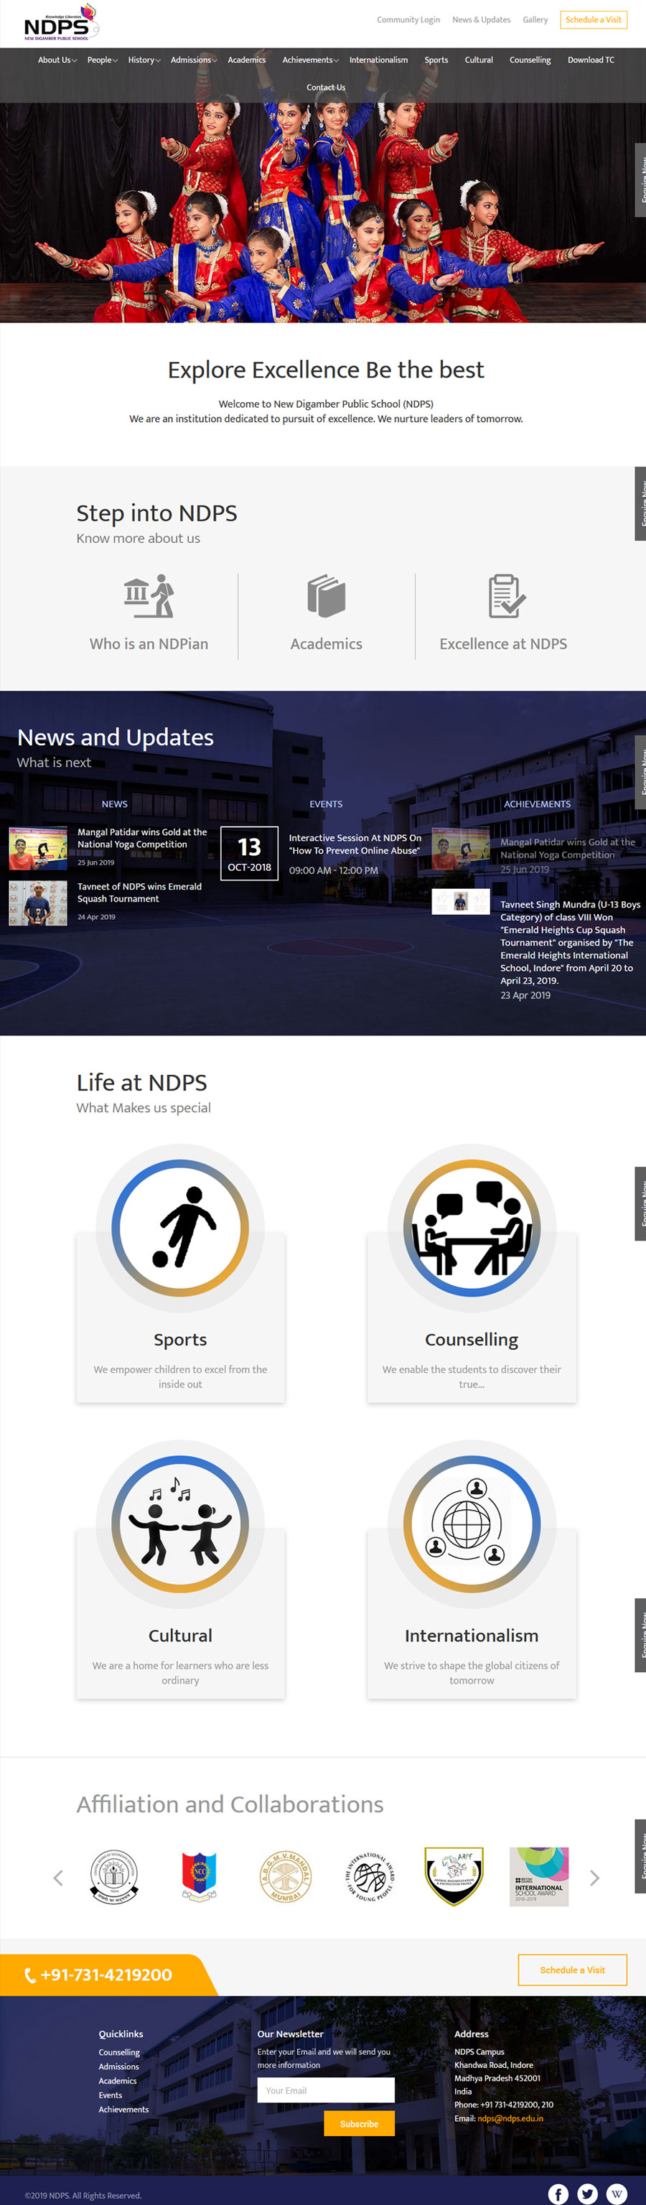Open the shield-shaped affiliation logo
The width and height of the screenshot is (646, 2205).
coord(454,1876)
